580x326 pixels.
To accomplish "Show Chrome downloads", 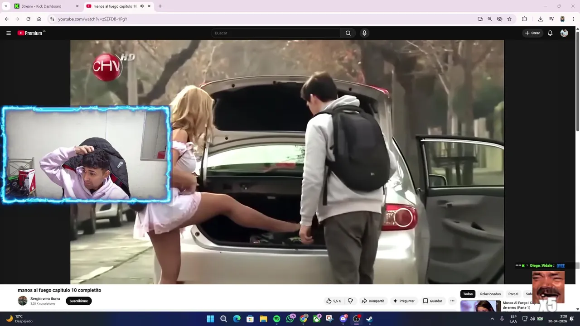I will [x=541, y=19].
